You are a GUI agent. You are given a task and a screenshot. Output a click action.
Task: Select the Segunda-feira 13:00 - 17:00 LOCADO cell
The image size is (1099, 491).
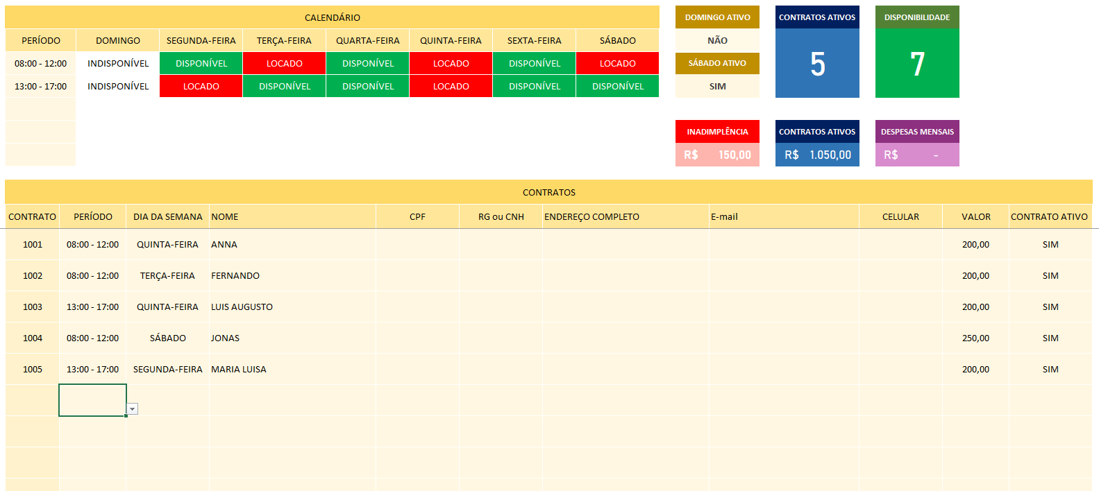201,86
